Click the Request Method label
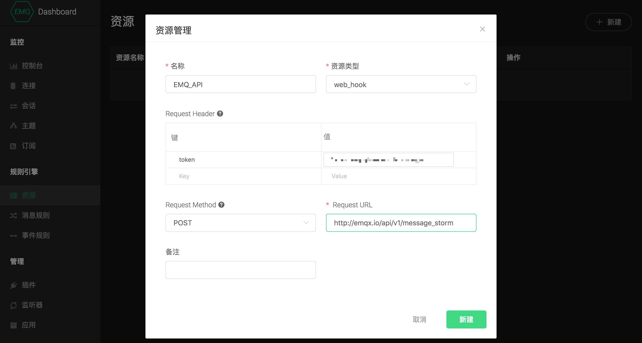 coord(191,205)
